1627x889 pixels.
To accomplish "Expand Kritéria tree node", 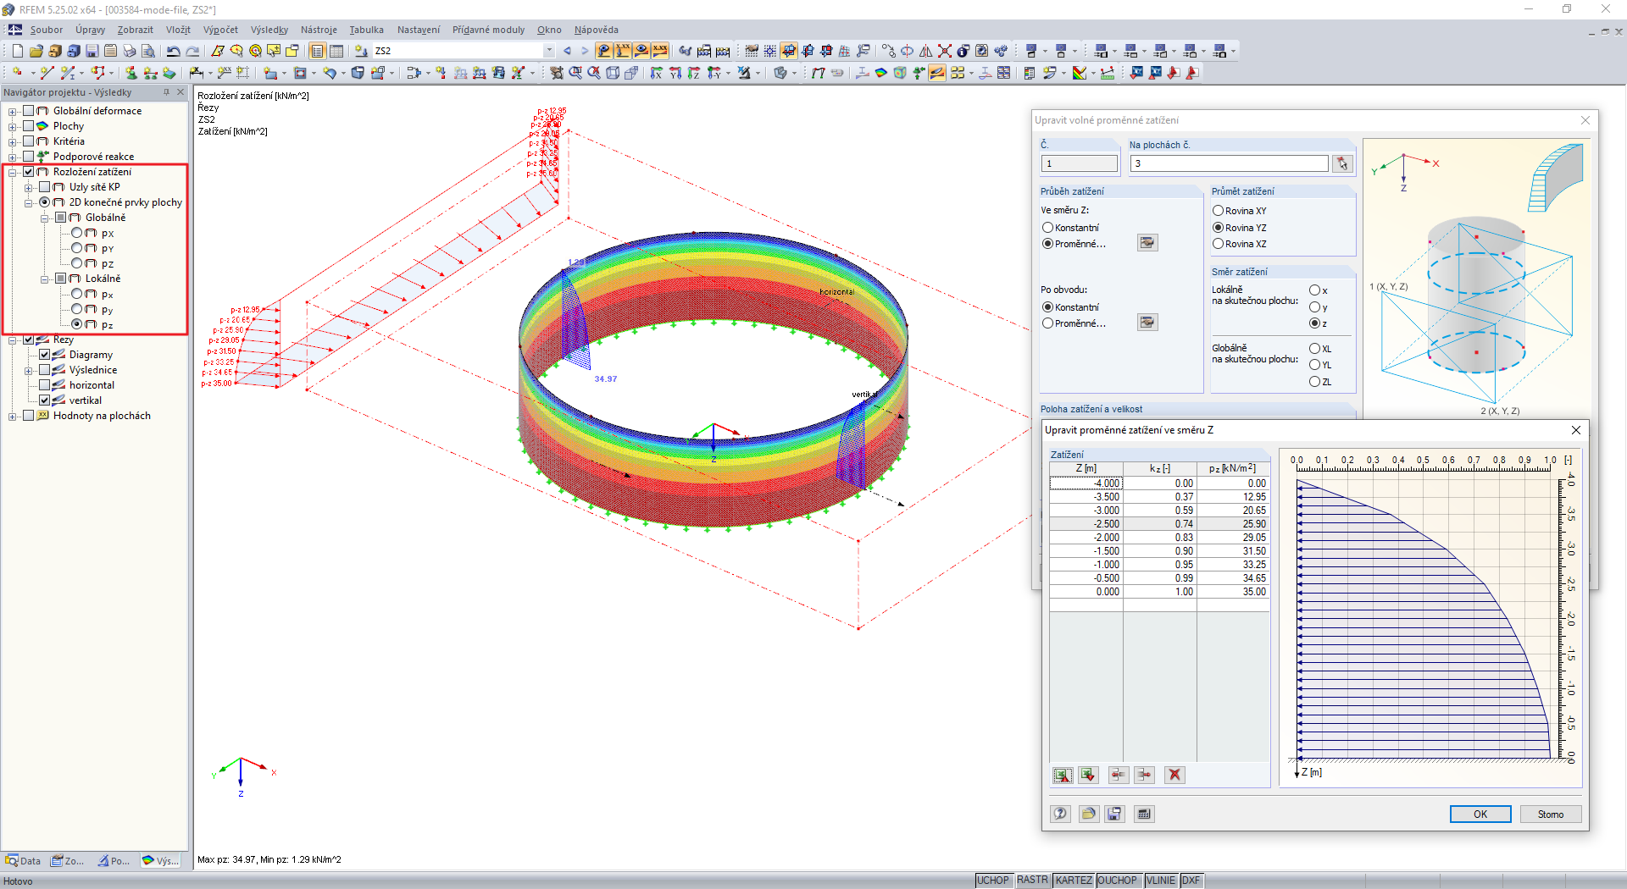I will click(x=13, y=141).
